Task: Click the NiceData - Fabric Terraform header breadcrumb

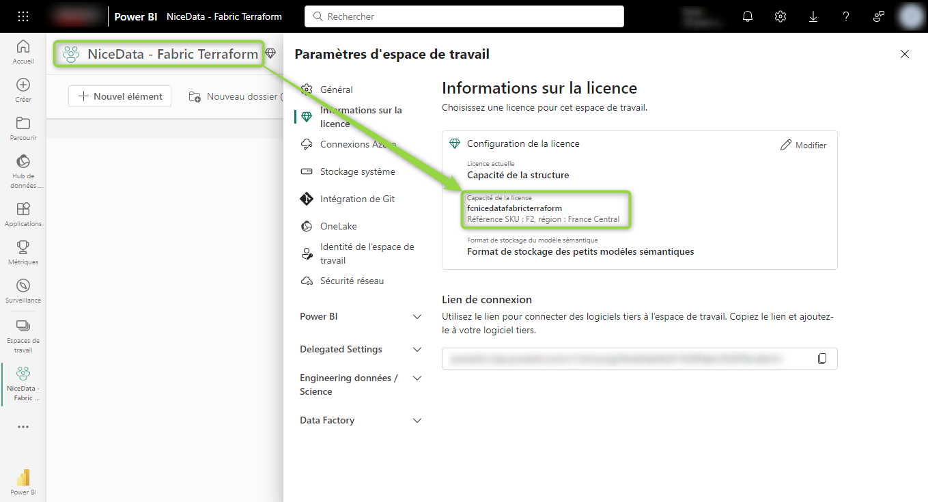Action: tap(224, 16)
